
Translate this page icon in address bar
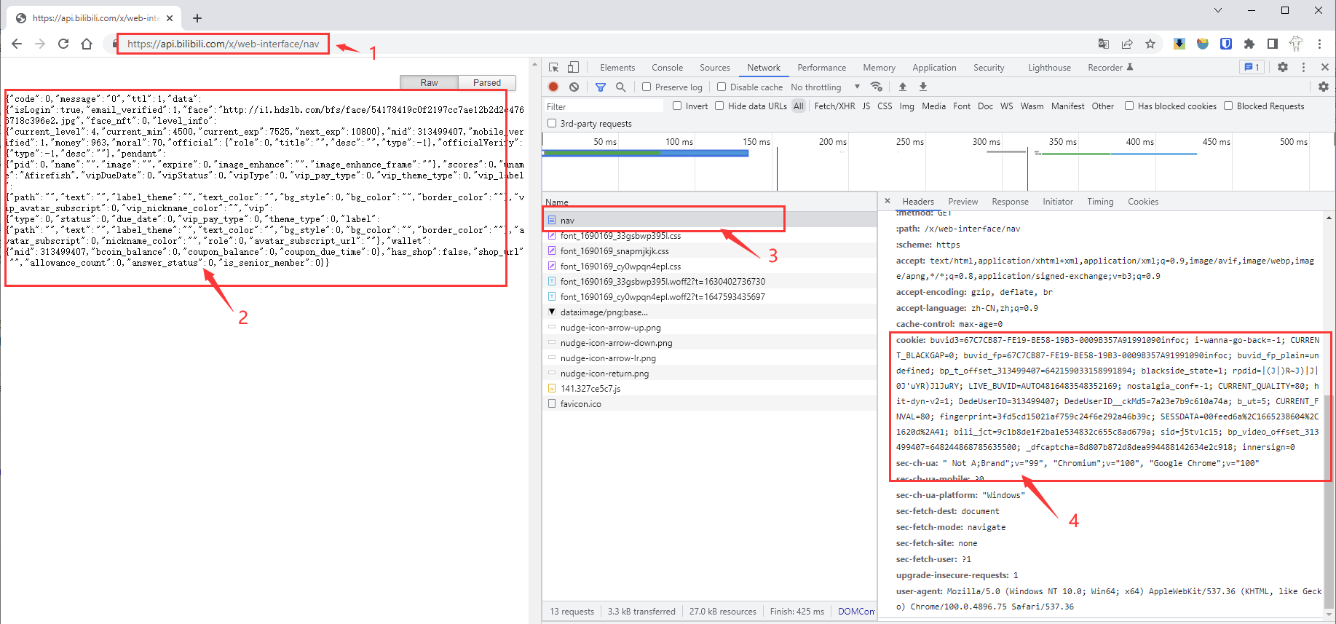1104,44
